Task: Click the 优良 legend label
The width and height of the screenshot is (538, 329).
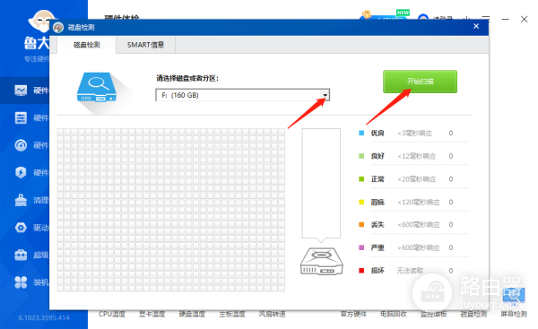Action: [x=377, y=133]
